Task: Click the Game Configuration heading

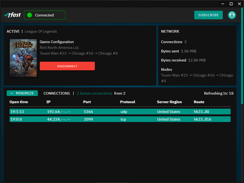Action: tap(57, 42)
